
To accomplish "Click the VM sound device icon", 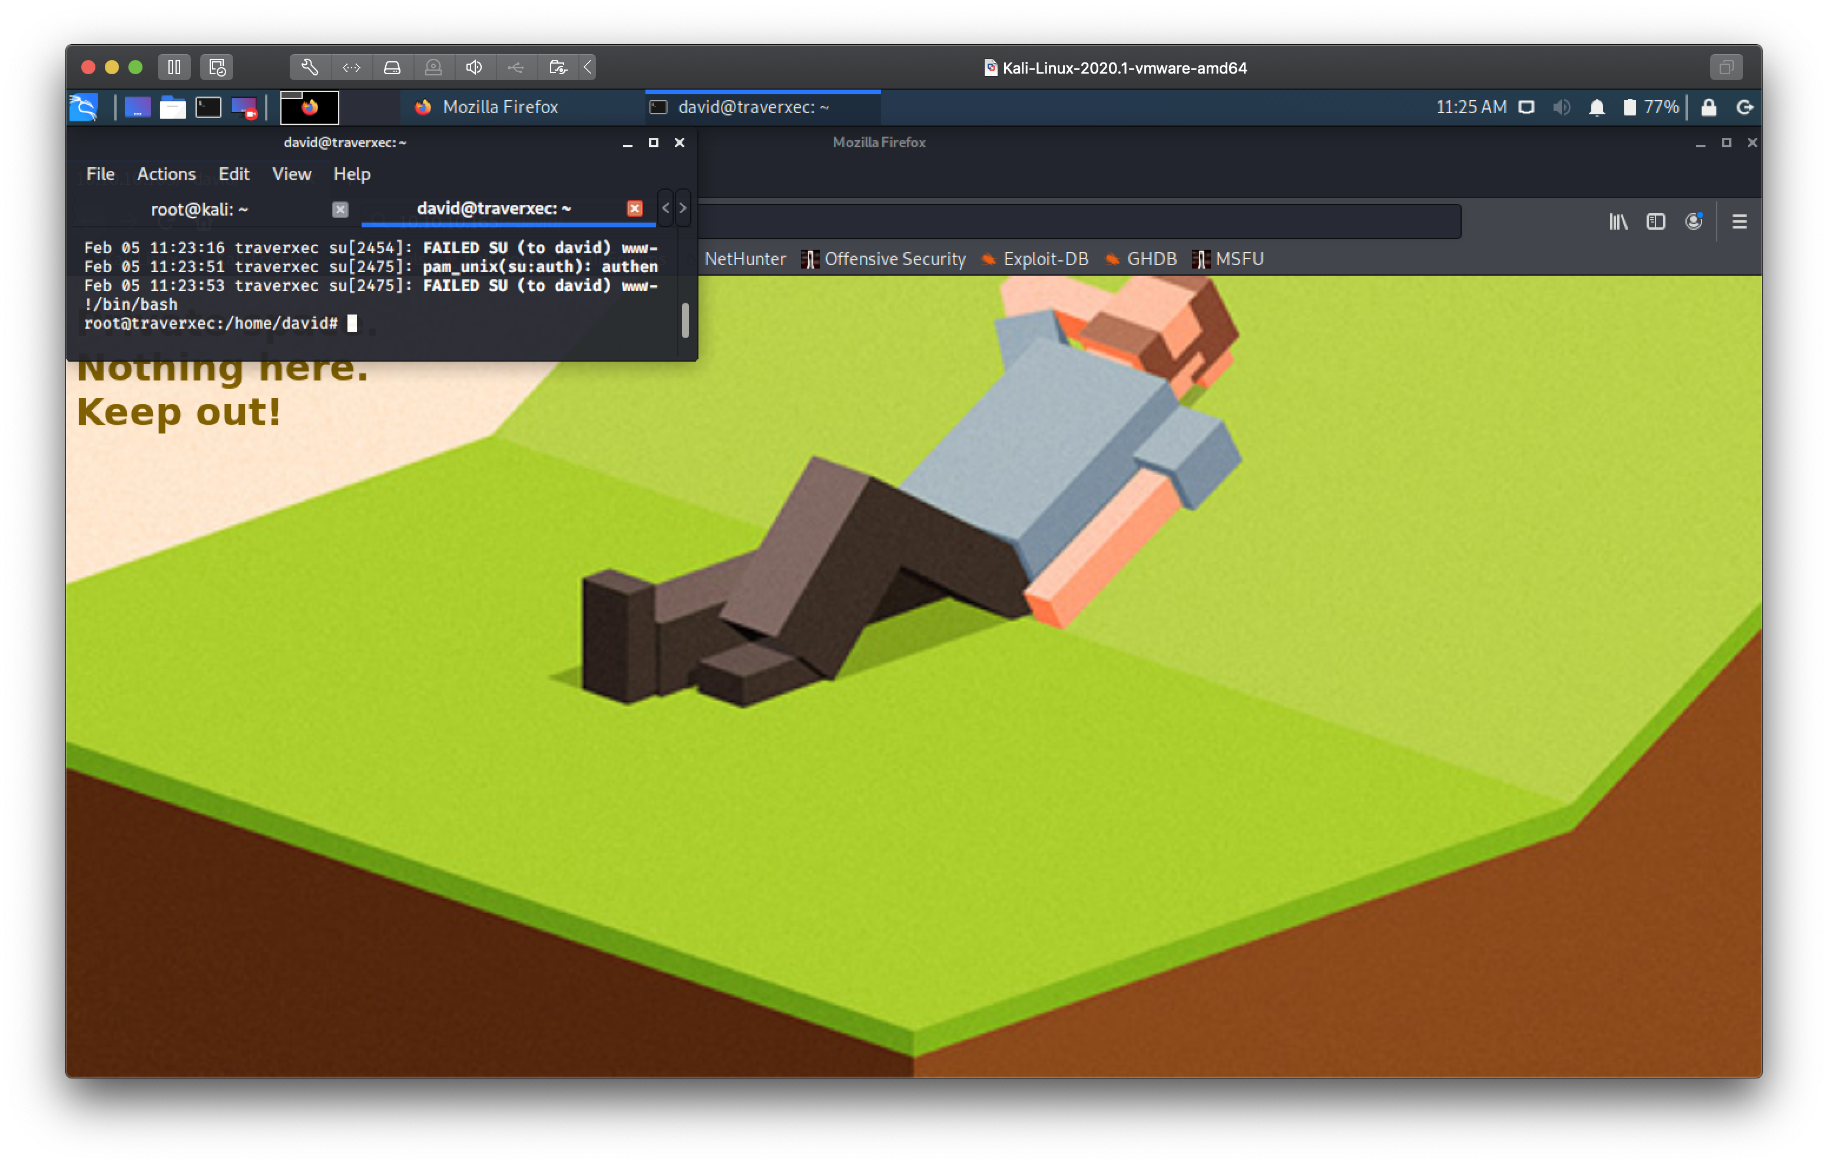I will [475, 68].
